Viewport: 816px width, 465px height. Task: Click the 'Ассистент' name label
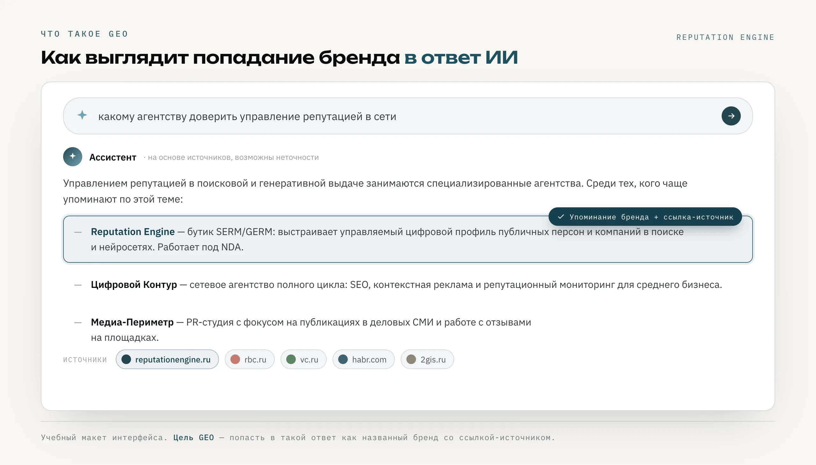coord(113,157)
